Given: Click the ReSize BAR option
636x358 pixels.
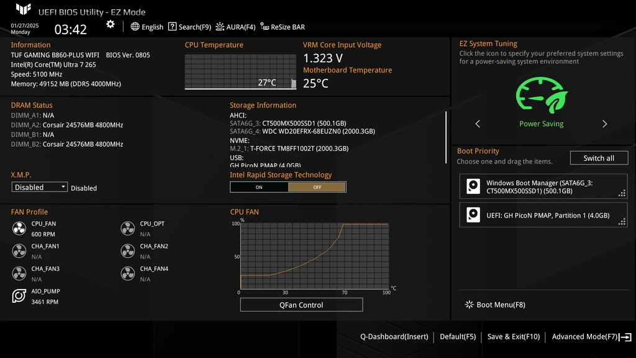Looking at the screenshot, I should click(x=283, y=27).
